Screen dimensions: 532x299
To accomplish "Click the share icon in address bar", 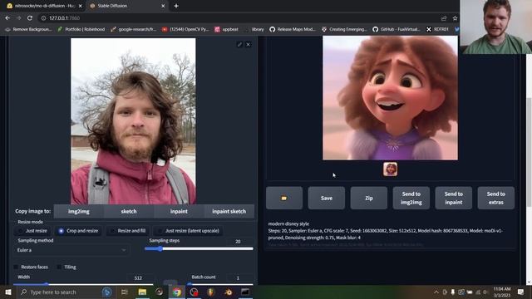I will pyautogui.click(x=444, y=18).
